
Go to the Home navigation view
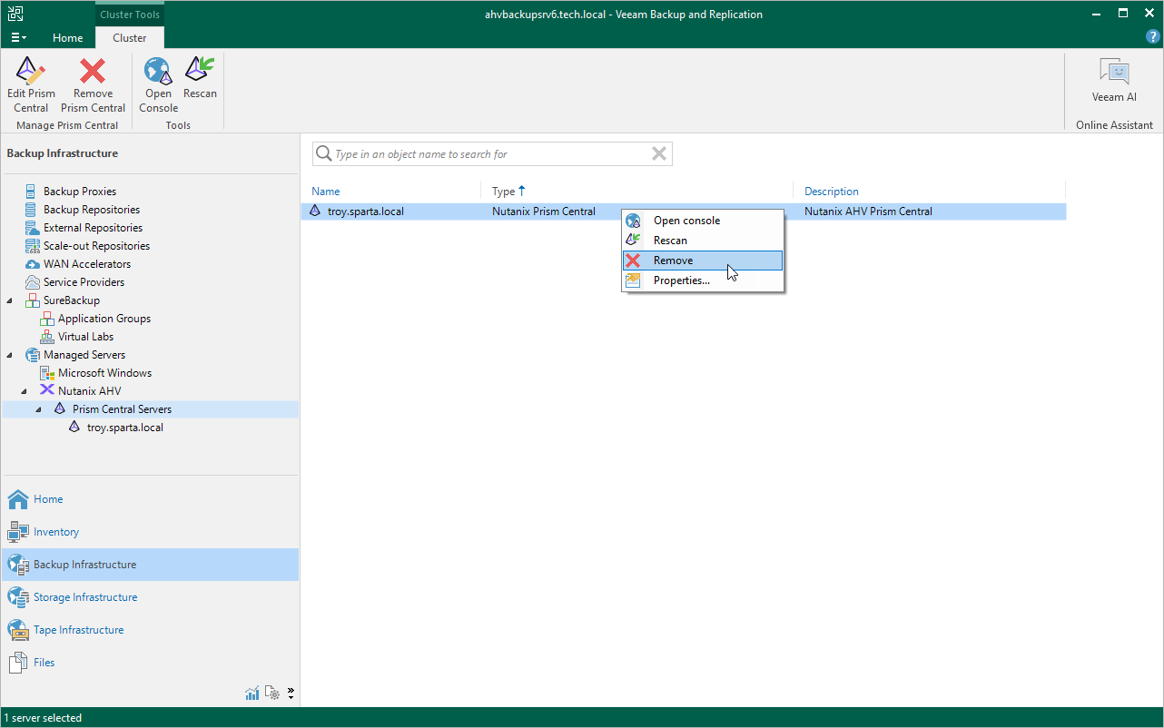point(150,499)
